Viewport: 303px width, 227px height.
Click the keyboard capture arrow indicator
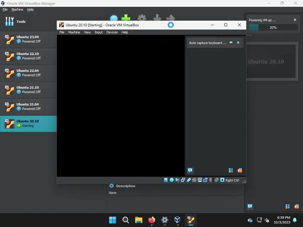coord(222,180)
